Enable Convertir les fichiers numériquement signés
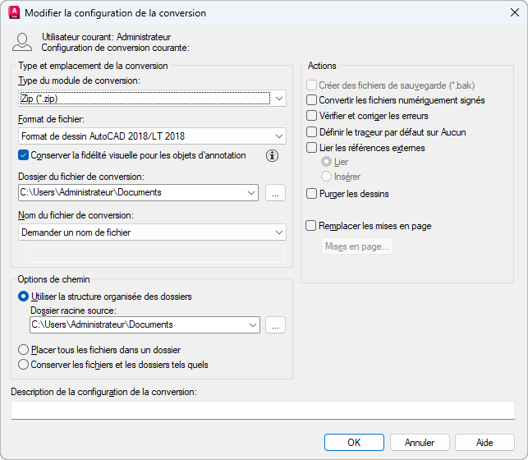Image resolution: width=528 pixels, height=460 pixels. click(311, 100)
